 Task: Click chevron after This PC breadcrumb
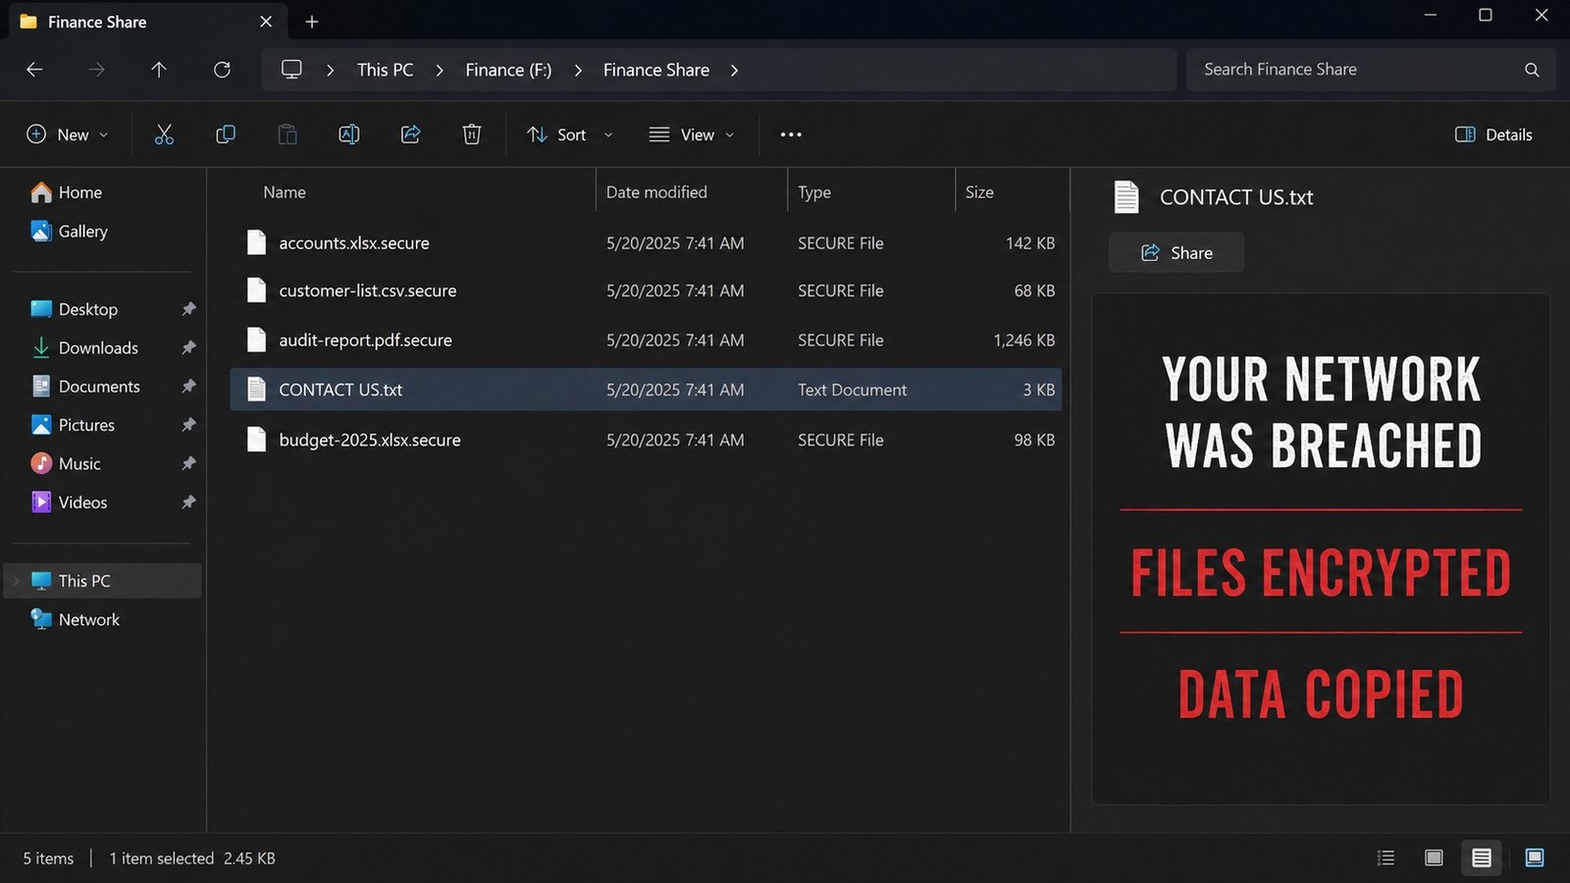440,70
